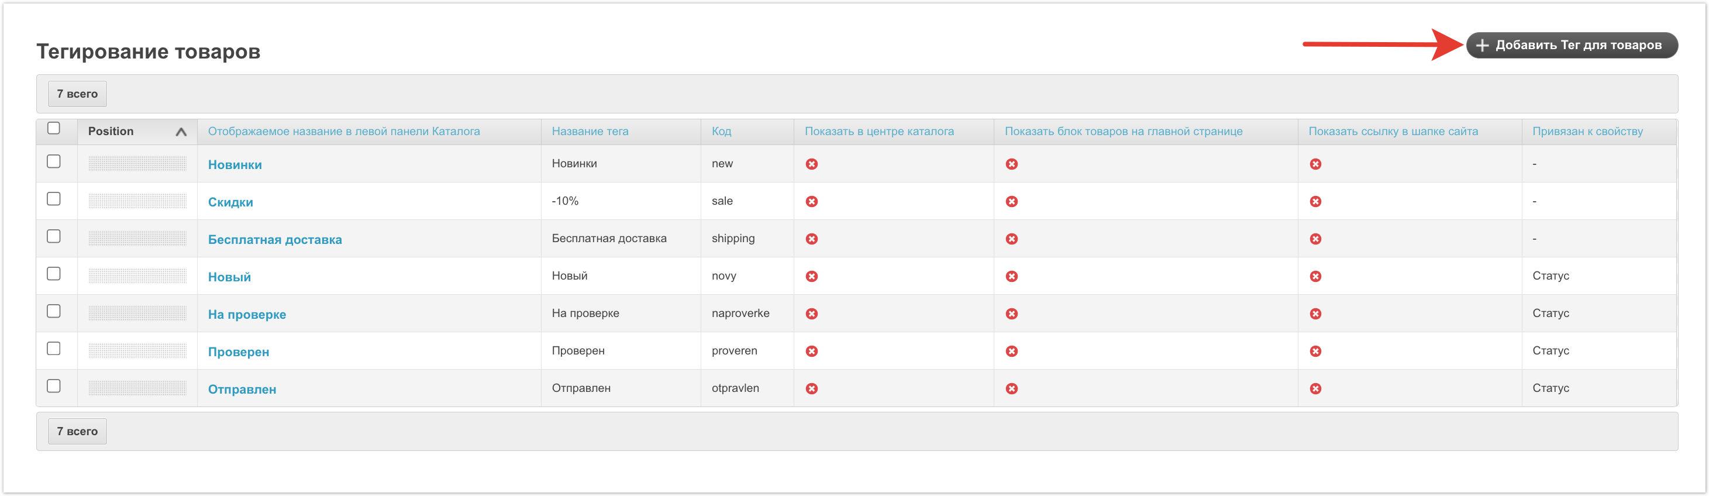
Task: Sort by Показать в центре каталога header
Action: 878,131
